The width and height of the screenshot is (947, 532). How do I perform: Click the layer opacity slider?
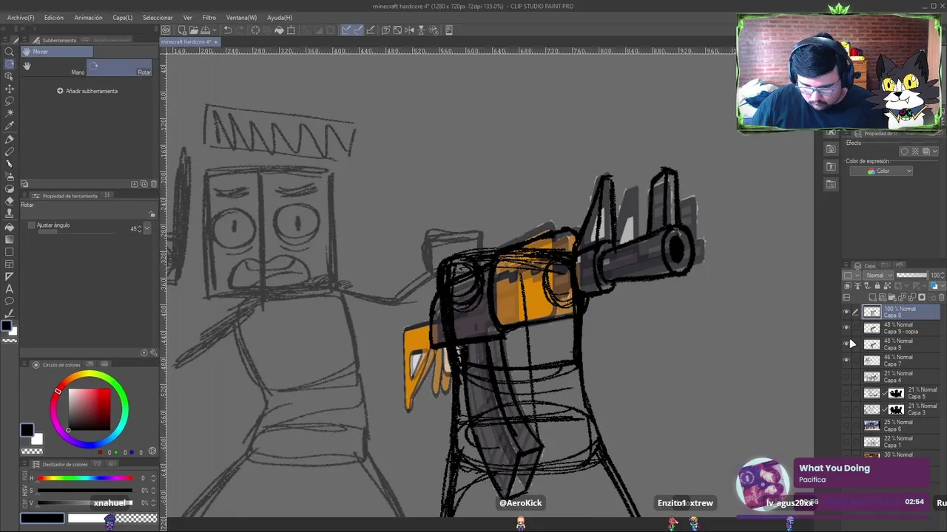pos(911,275)
